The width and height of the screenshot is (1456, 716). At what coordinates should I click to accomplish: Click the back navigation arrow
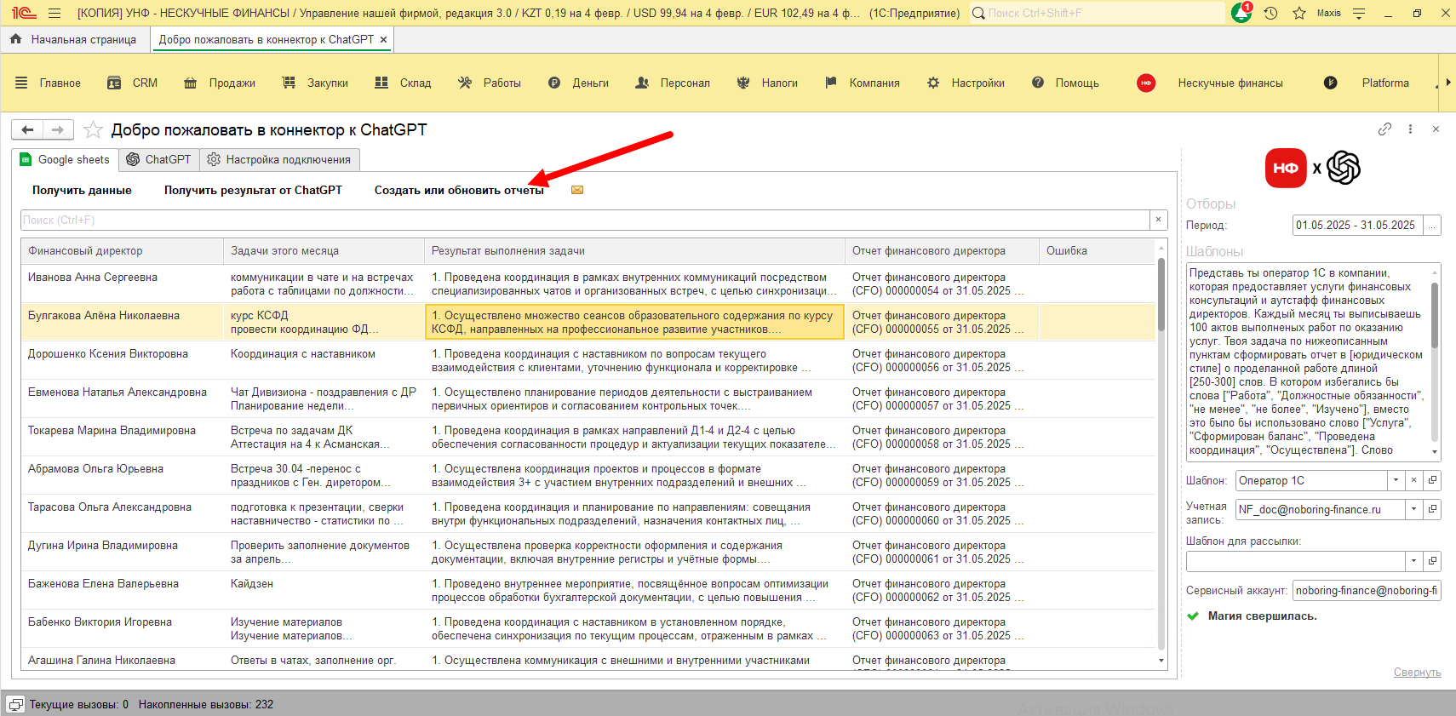(x=27, y=129)
